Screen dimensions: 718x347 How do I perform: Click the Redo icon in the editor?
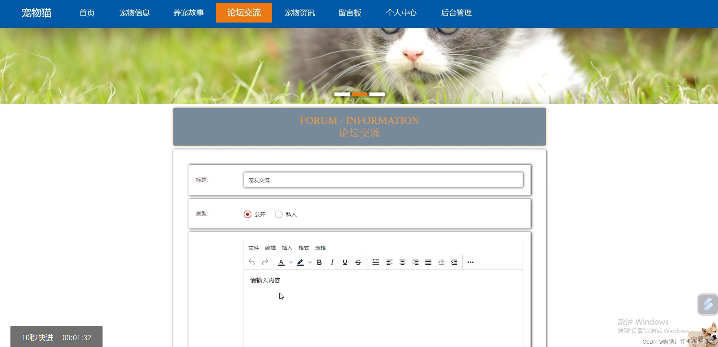click(x=265, y=262)
